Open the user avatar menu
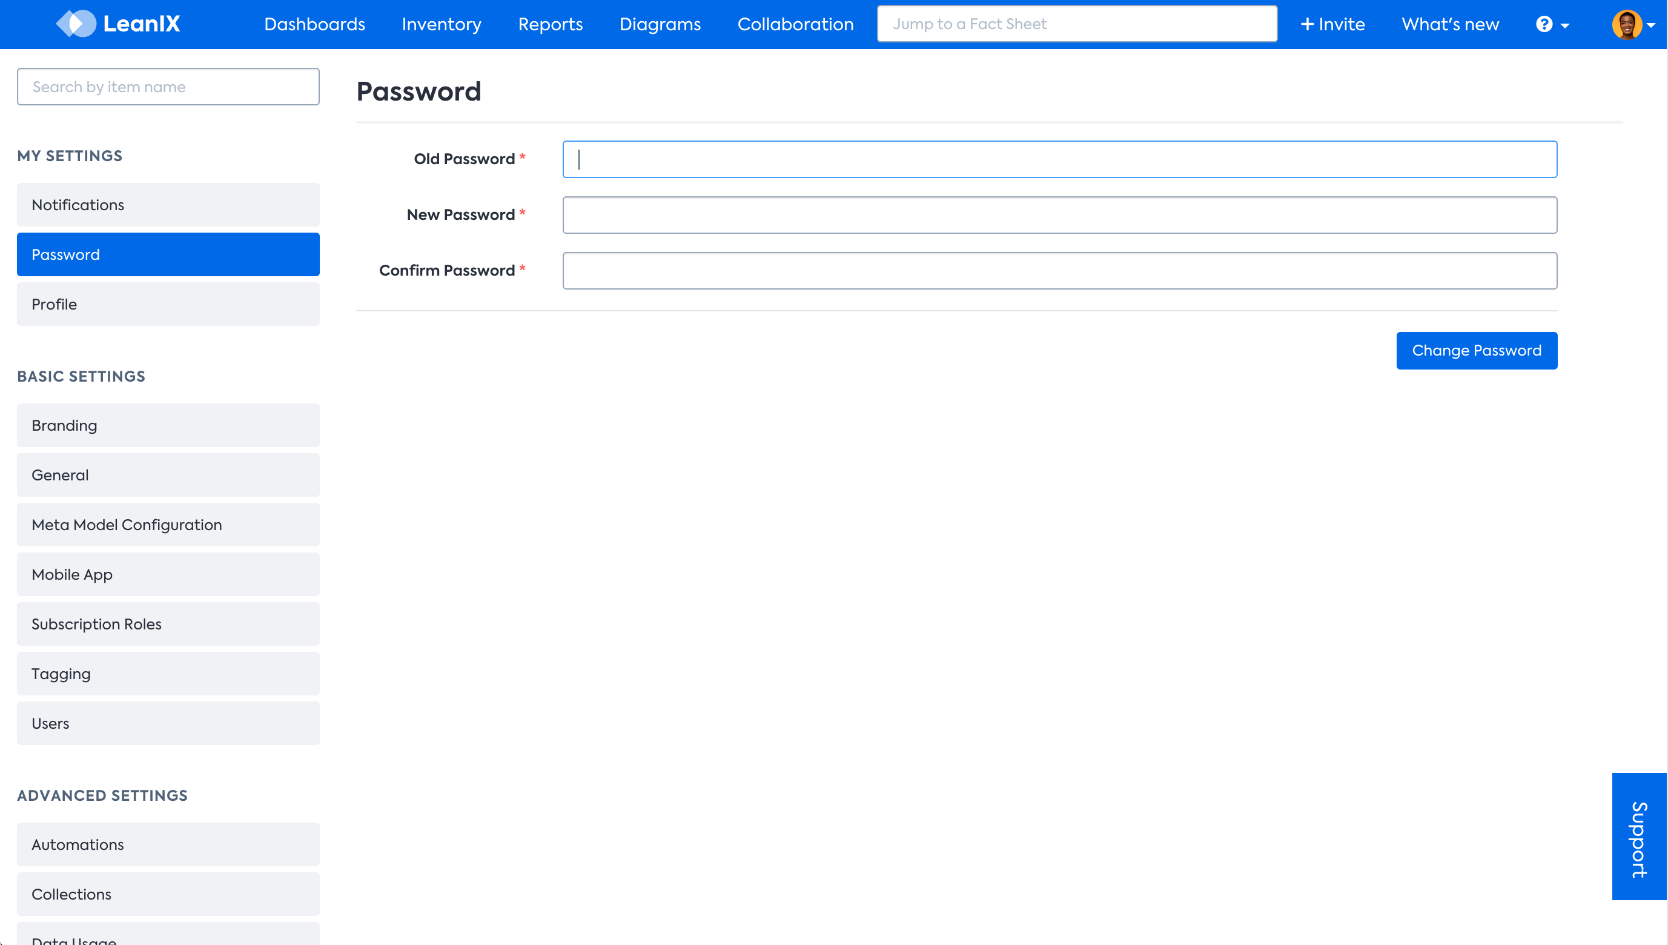This screenshot has width=1668, height=945. click(x=1632, y=25)
